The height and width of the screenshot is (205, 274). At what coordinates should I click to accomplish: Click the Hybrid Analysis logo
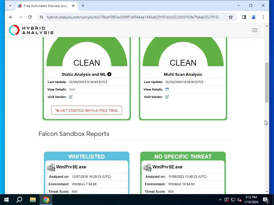coord(31,30)
